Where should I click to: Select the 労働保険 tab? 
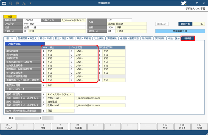(x=112, y=38)
